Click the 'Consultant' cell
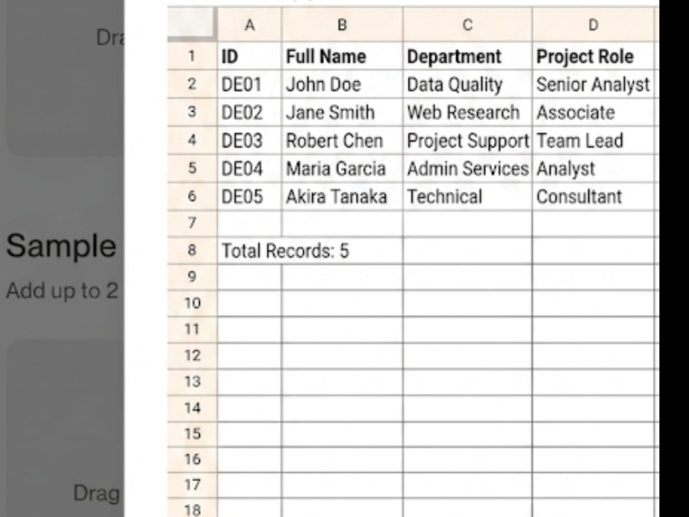Viewport: 689px width, 517px height. click(593, 196)
